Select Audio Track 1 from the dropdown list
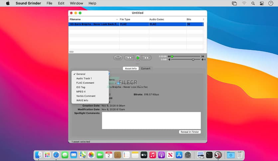This screenshot has height=161, width=278. coord(84,79)
